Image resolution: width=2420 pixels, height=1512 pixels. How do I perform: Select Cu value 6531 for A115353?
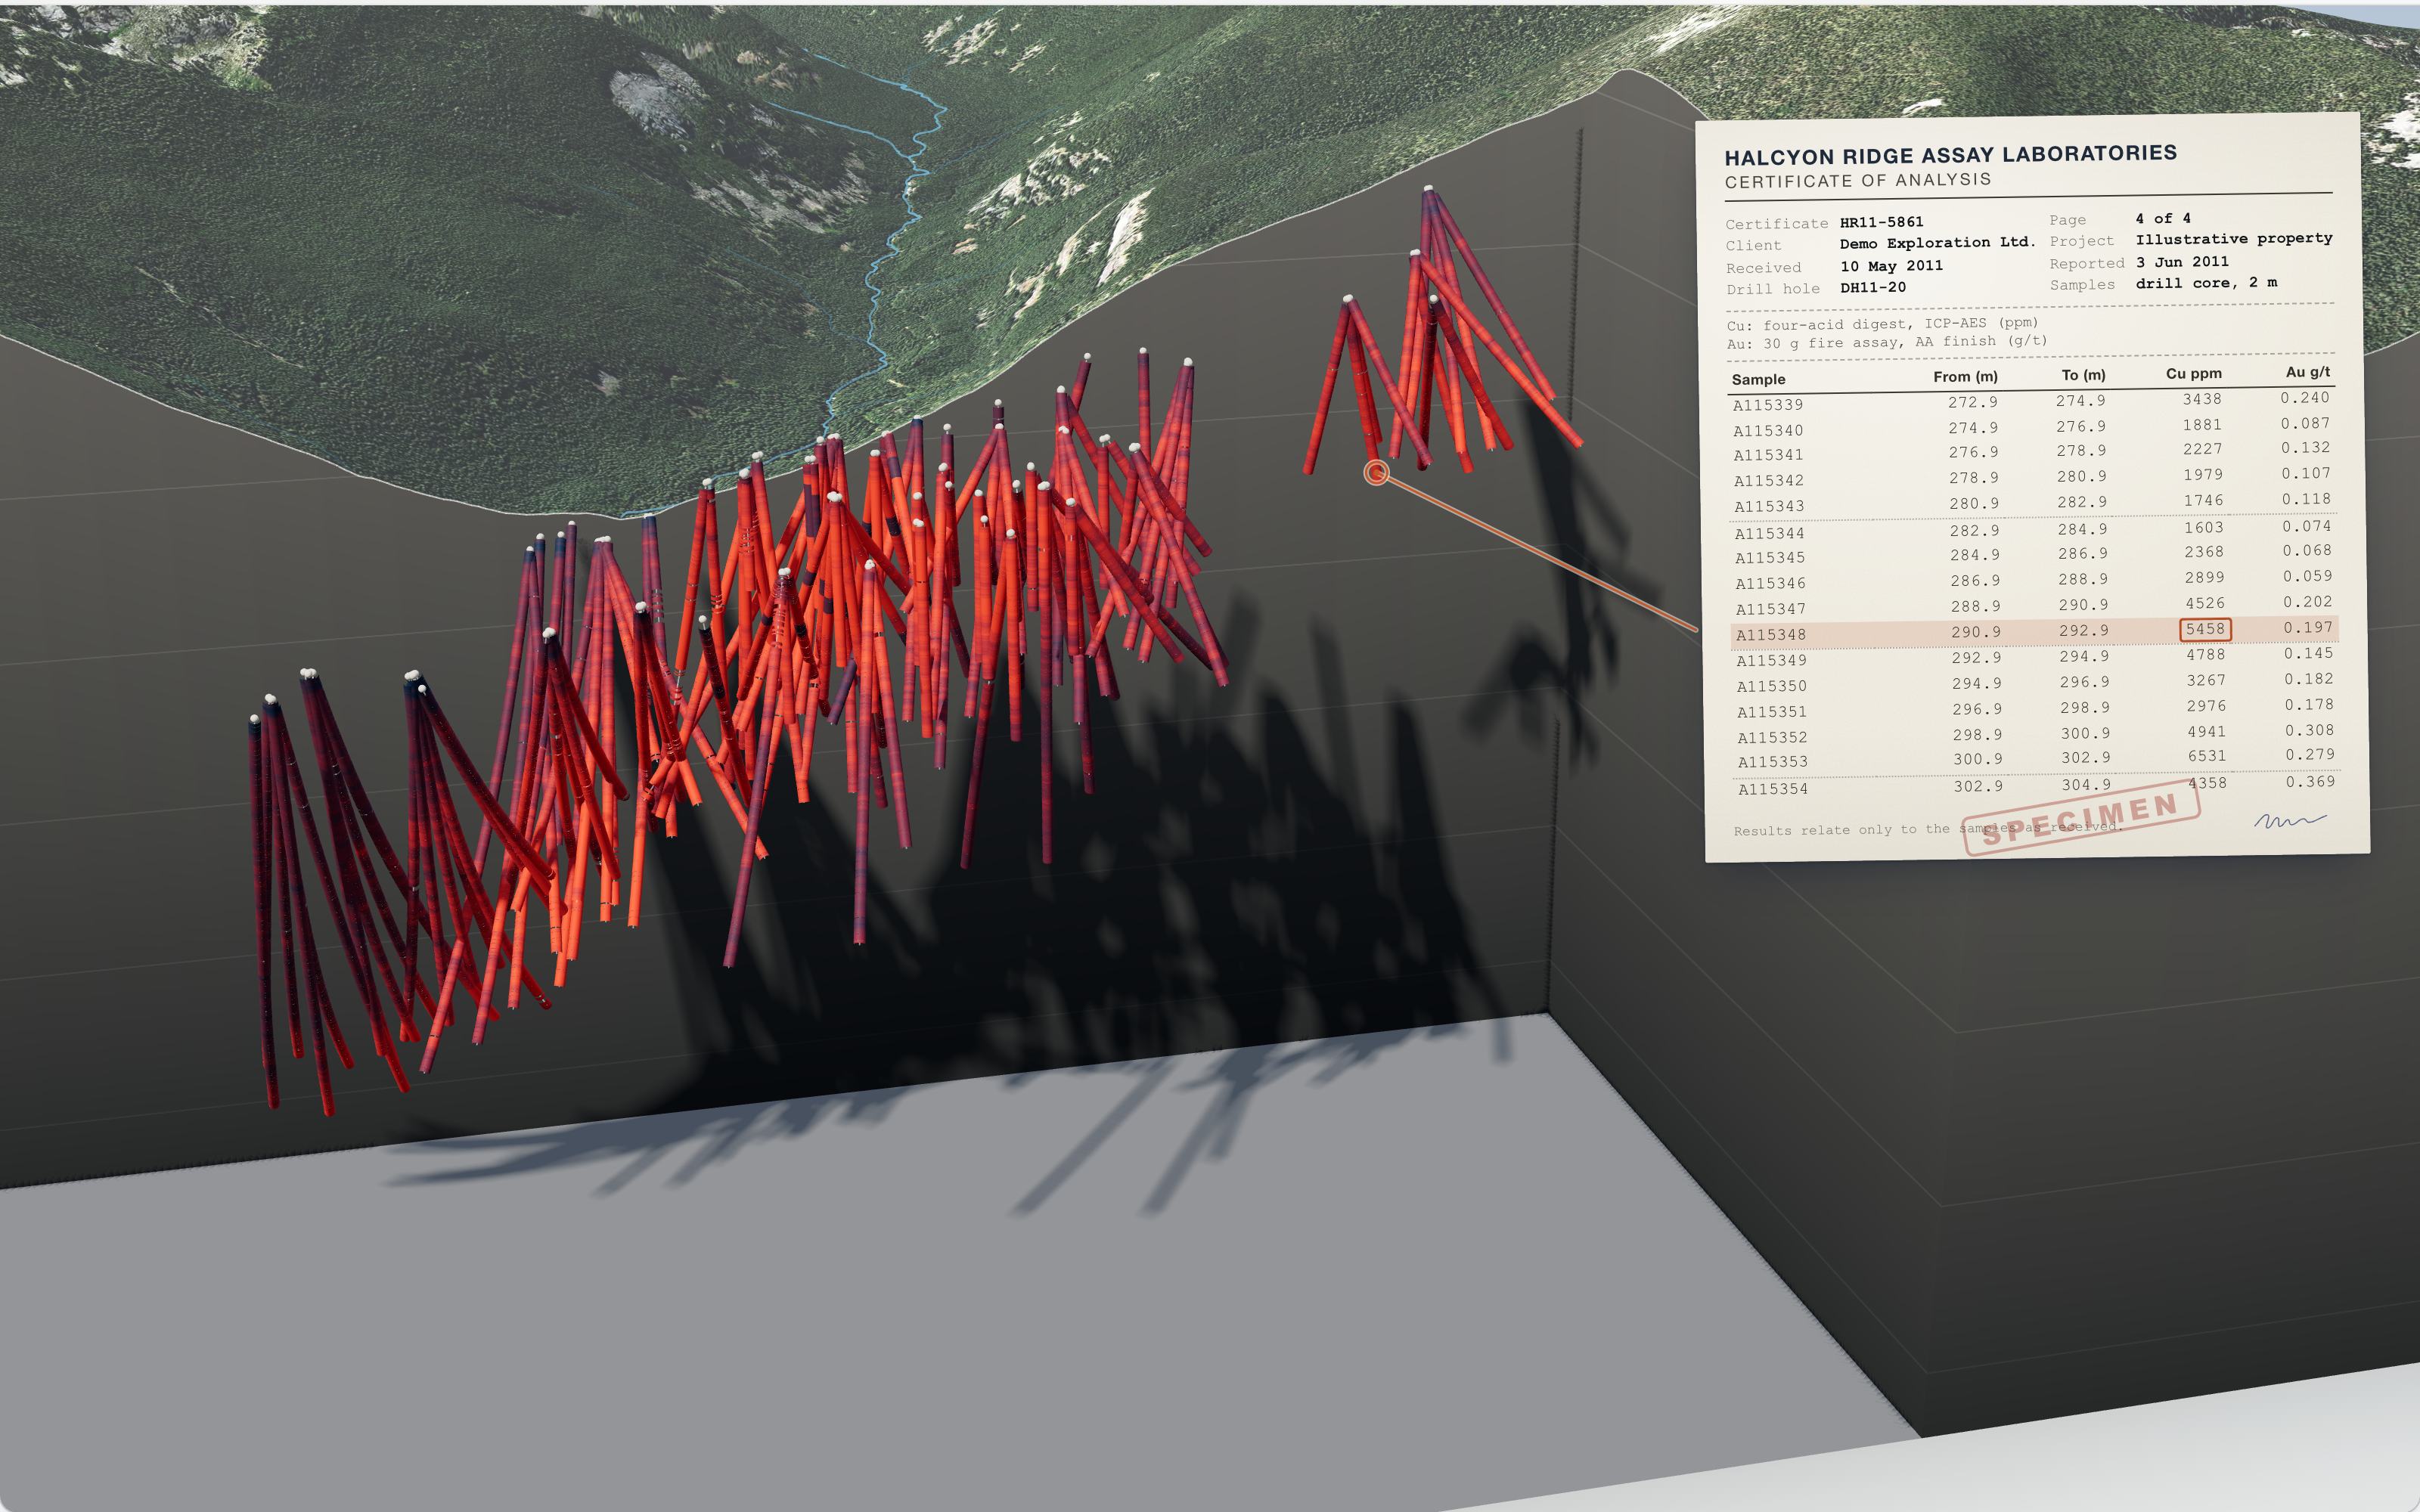pyautogui.click(x=2206, y=757)
